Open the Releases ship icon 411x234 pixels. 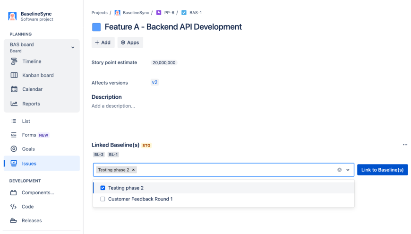(x=13, y=221)
